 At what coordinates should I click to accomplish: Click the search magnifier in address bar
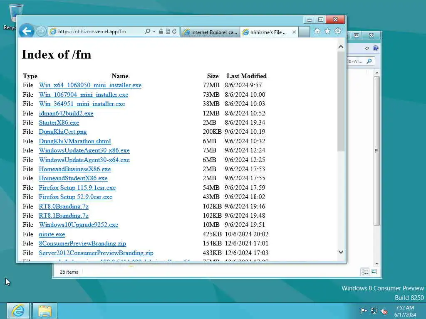[148, 31]
